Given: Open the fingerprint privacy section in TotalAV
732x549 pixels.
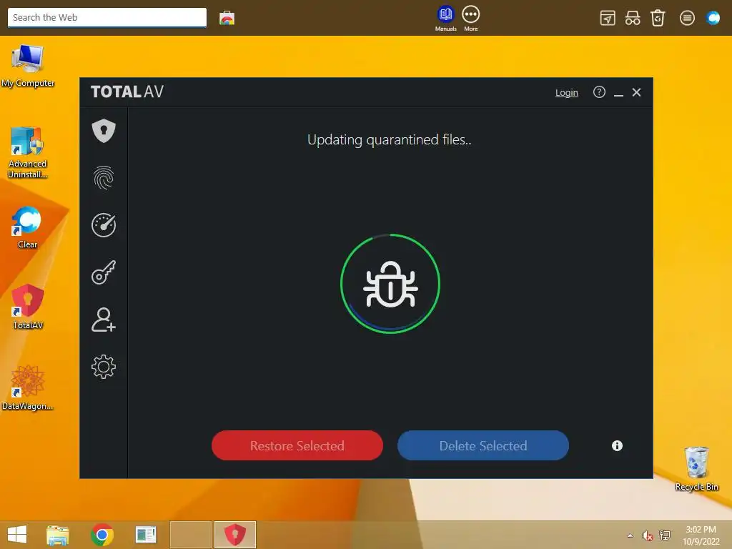Looking at the screenshot, I should click(x=104, y=178).
